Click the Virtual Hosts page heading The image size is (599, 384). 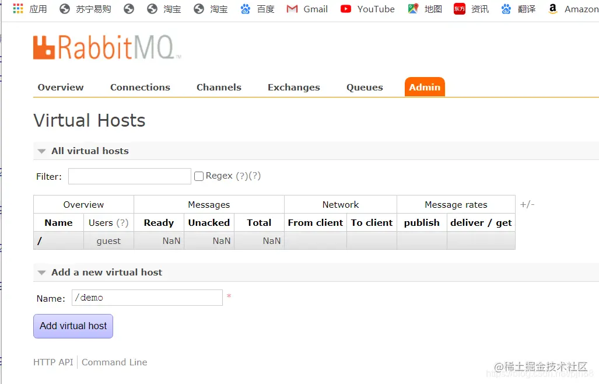(x=89, y=120)
